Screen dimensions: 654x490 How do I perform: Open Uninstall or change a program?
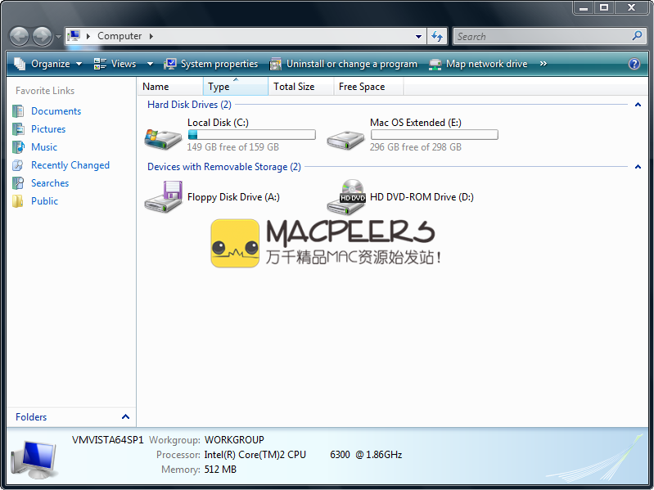coord(343,64)
